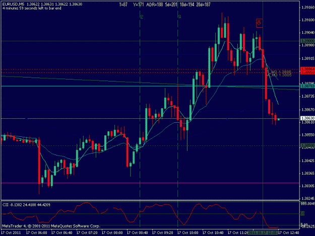Click the 10d=194 range label
Viewport: 315px width, 236px height.
pyautogui.click(x=187, y=5)
